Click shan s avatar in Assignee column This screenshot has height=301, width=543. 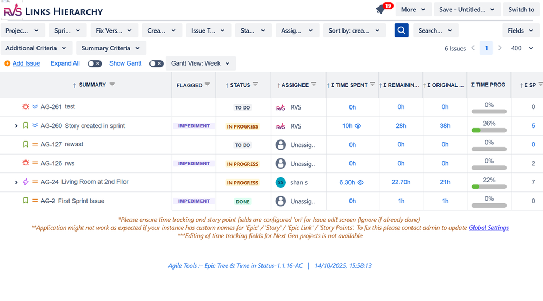point(280,182)
